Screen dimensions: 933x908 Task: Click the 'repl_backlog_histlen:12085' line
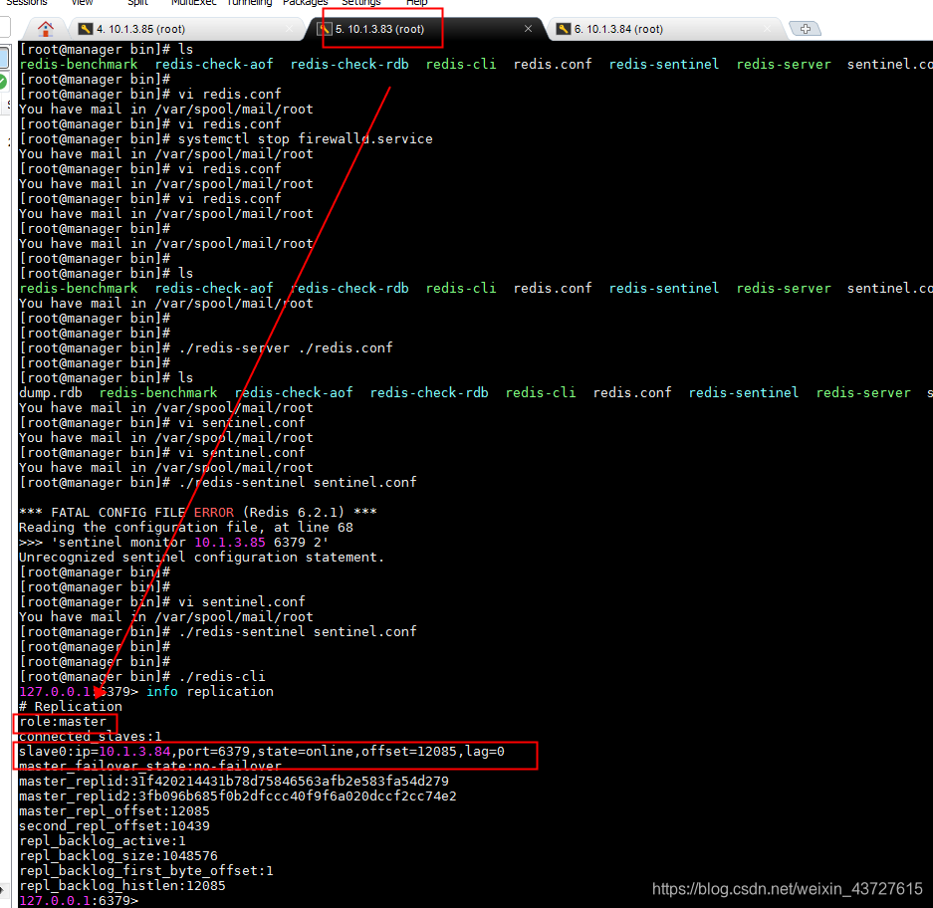pyautogui.click(x=122, y=885)
